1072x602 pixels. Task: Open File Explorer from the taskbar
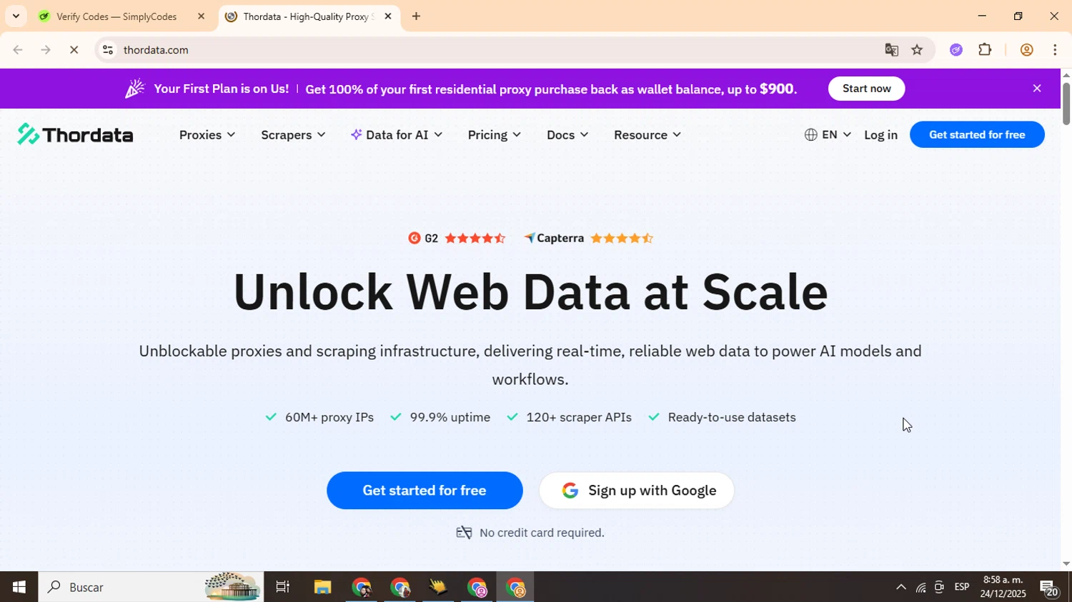(322, 587)
